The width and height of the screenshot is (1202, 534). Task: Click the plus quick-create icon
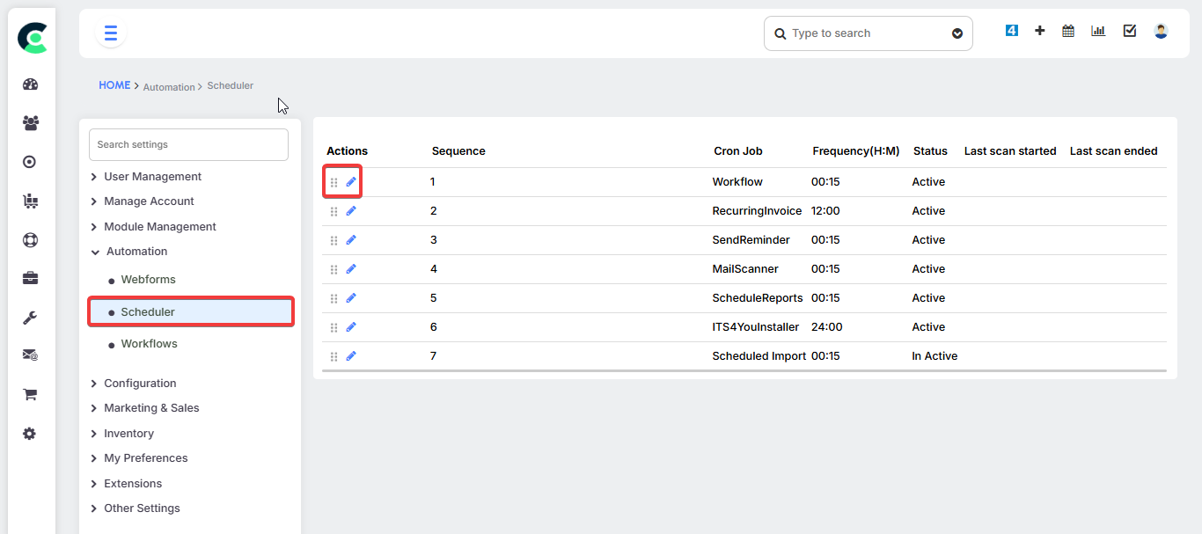tap(1039, 31)
